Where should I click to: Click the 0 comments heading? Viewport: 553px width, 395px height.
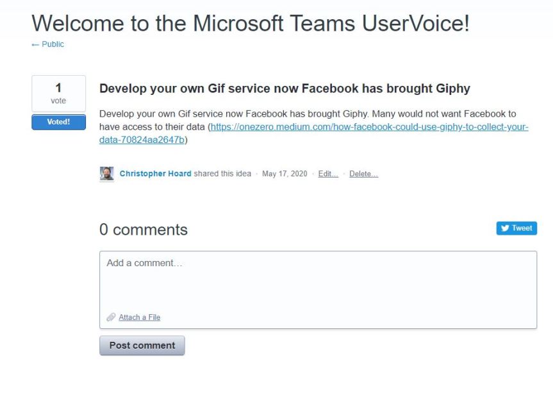[x=144, y=230]
